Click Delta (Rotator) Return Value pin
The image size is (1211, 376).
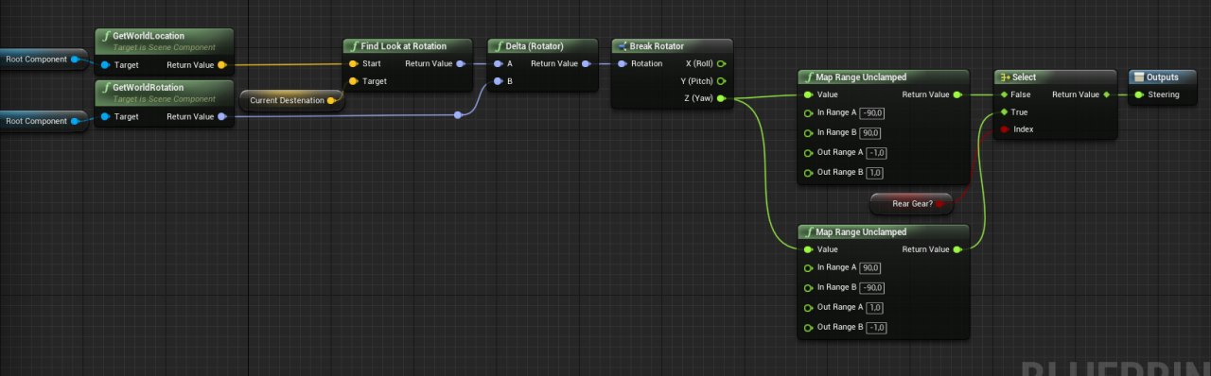click(586, 63)
